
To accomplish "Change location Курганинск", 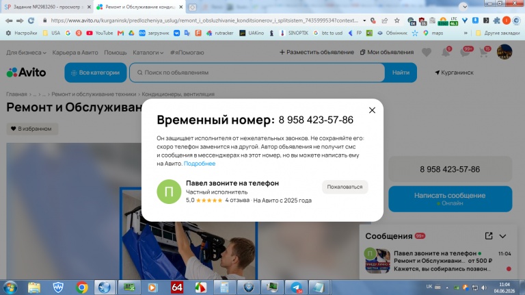I will coord(454,73).
